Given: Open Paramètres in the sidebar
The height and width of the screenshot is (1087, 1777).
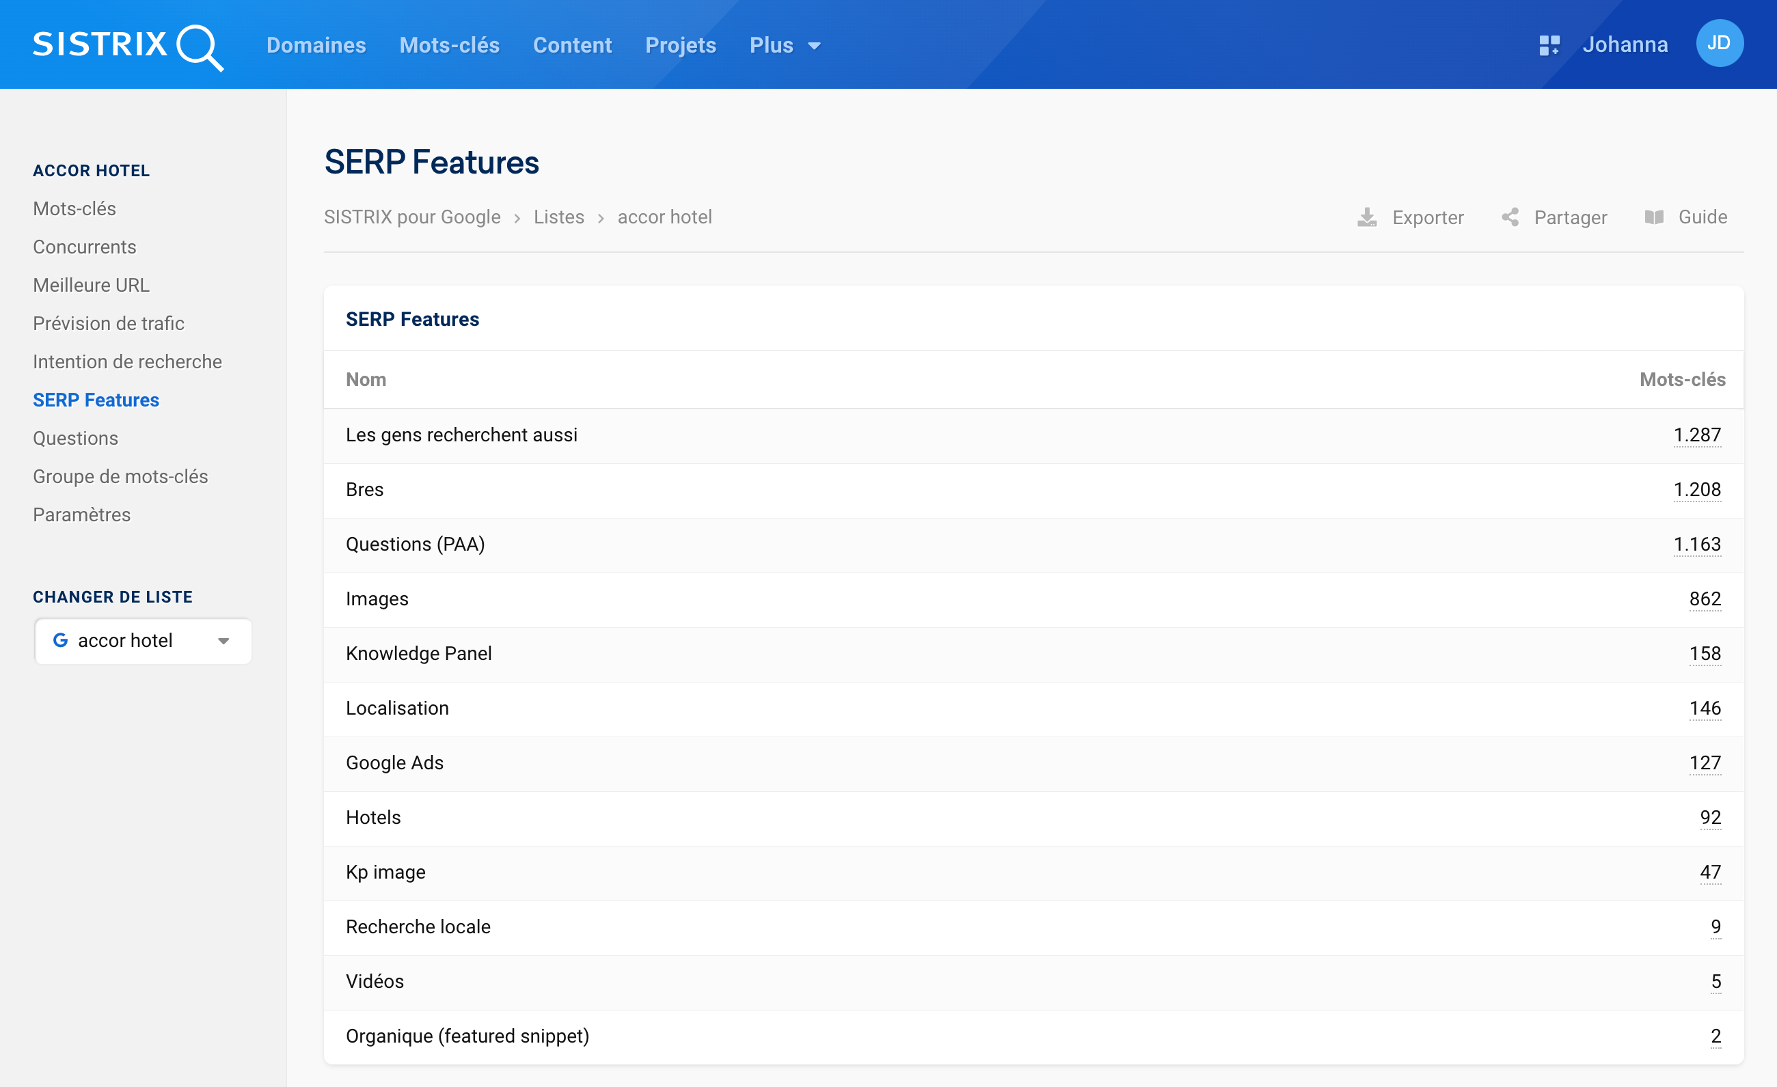Looking at the screenshot, I should [x=81, y=514].
